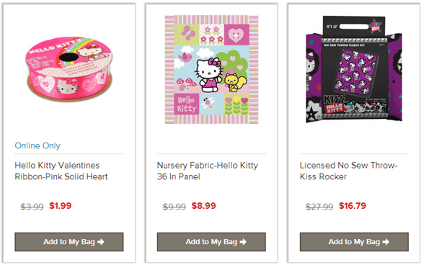The width and height of the screenshot is (424, 265).
Task: Open the pink Hello Kitty ribbon spool image
Action: coord(69,69)
